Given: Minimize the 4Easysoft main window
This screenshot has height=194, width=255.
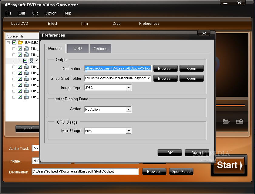Looking at the screenshot, I should click(x=225, y=3).
